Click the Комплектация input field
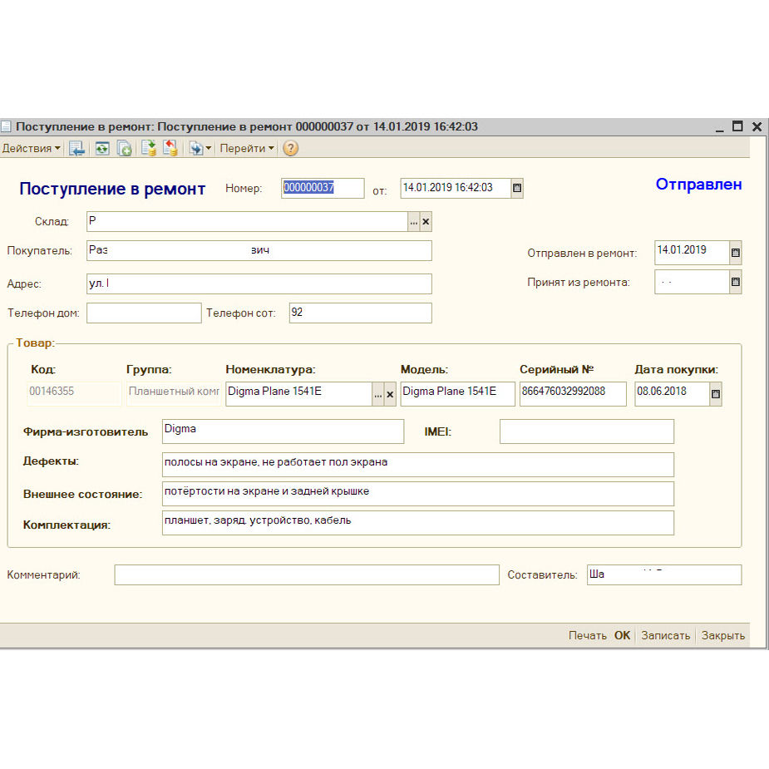Screen dimensions: 769x769 point(418,523)
